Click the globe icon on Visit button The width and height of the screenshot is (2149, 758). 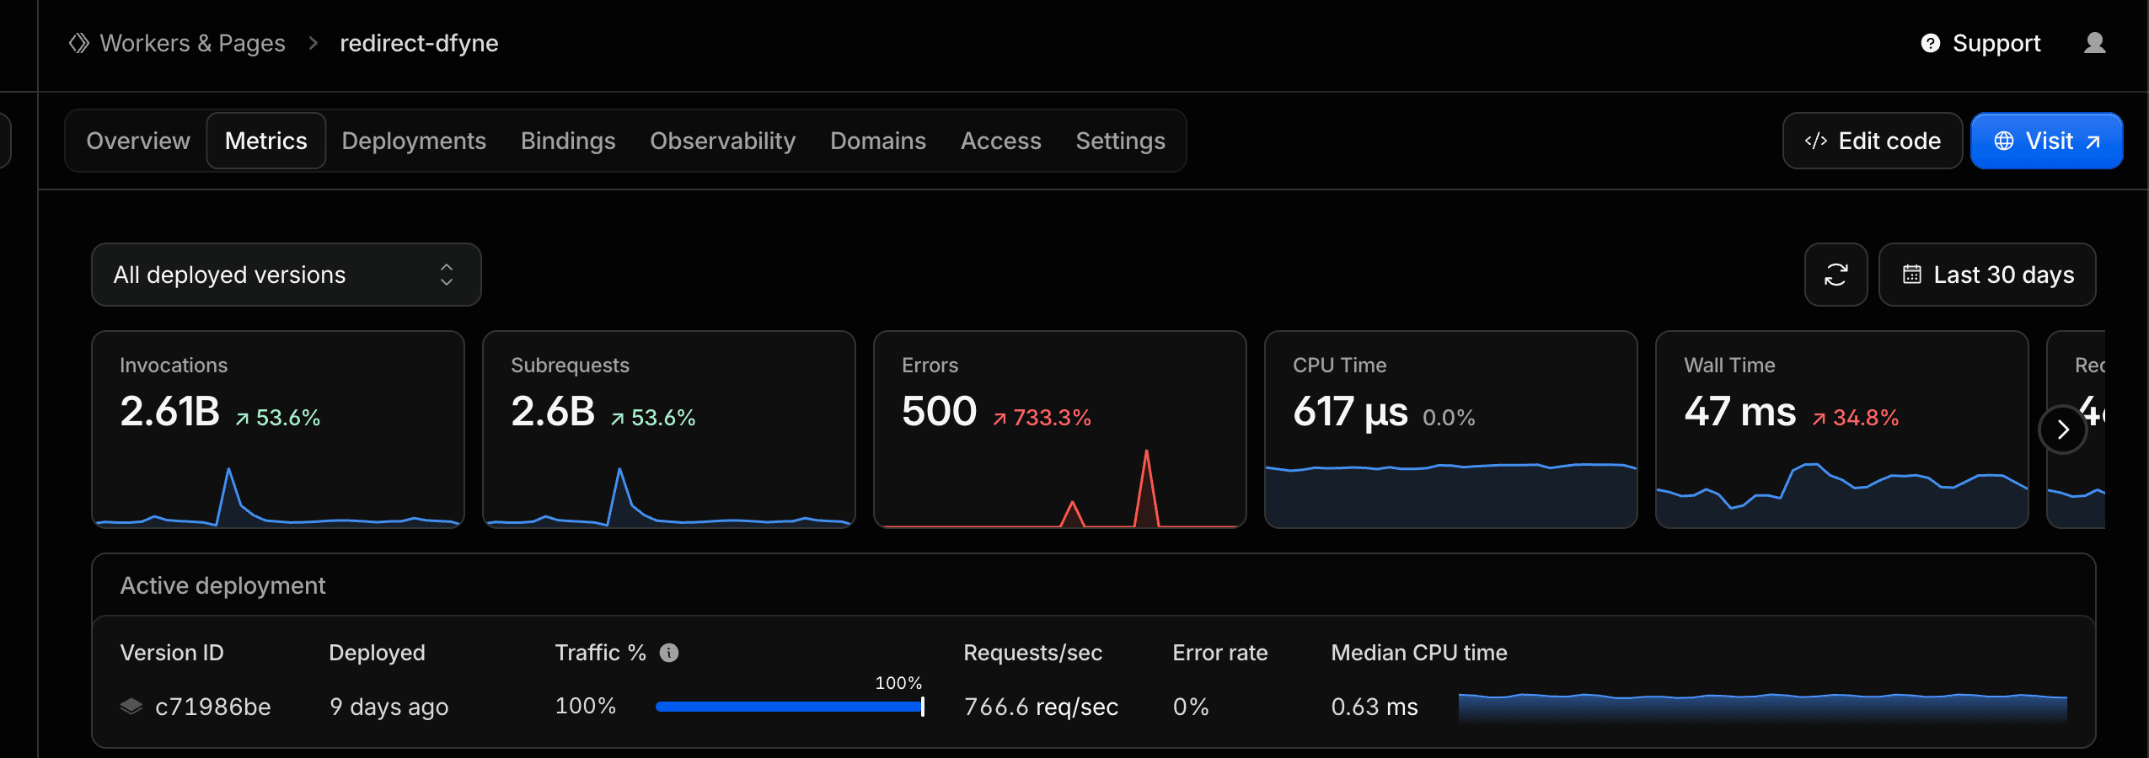(x=2004, y=141)
